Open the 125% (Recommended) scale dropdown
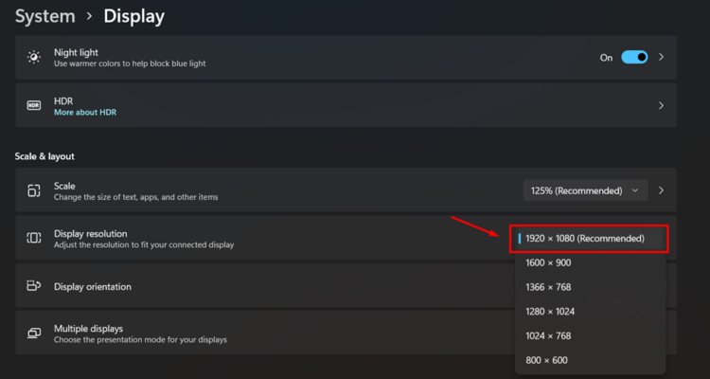The width and height of the screenshot is (710, 379). (585, 190)
